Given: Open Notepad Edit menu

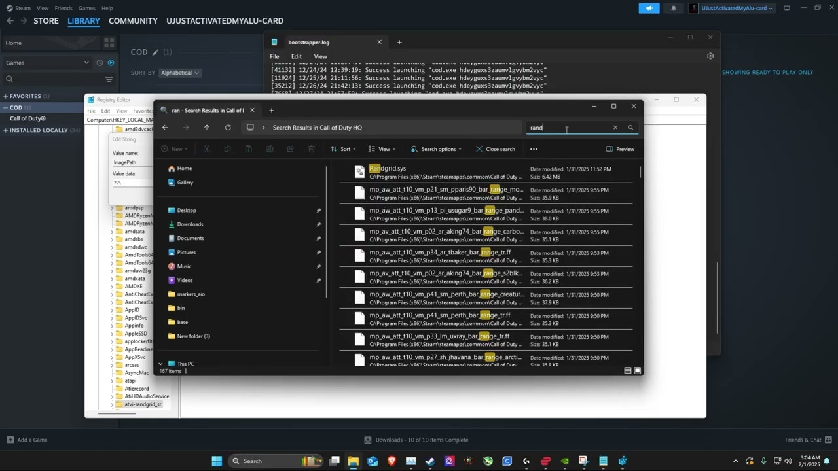Looking at the screenshot, I should (297, 56).
